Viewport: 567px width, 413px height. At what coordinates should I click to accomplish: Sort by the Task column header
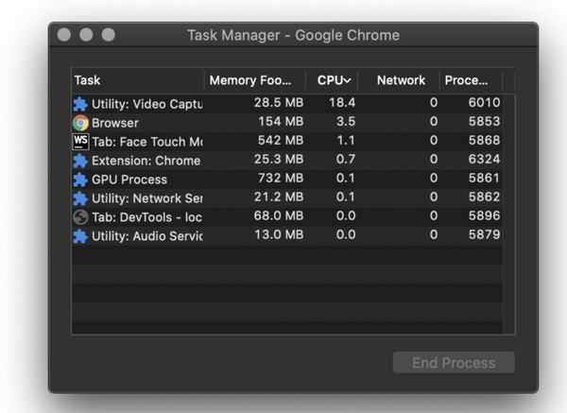[x=138, y=80]
